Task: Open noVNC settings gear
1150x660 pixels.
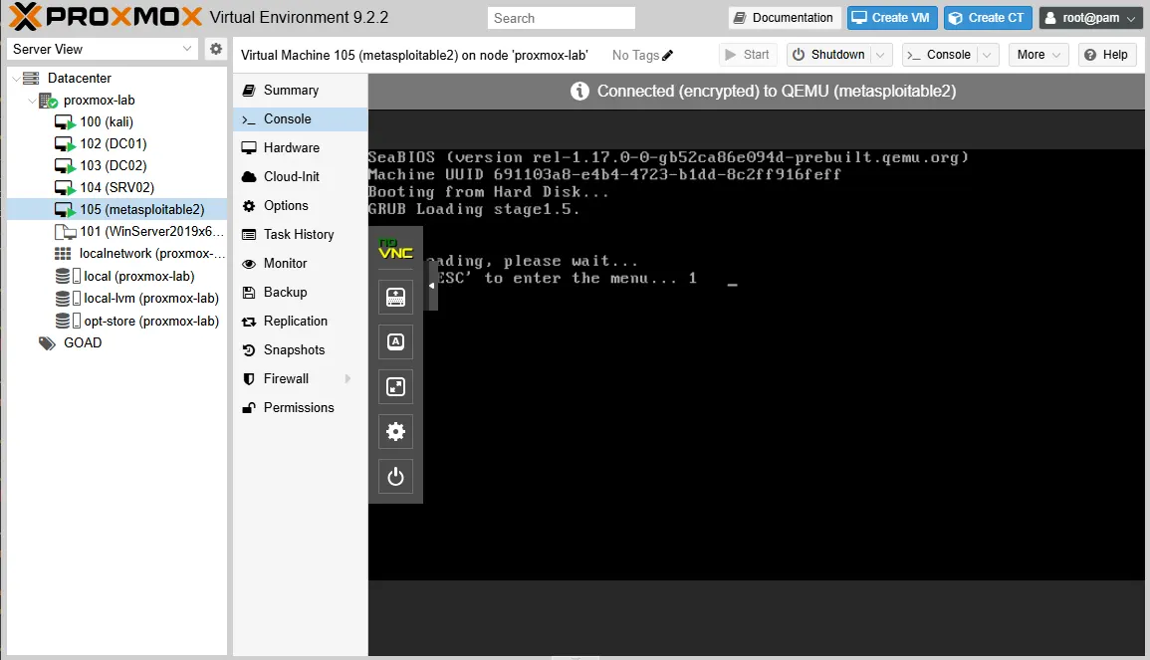Action: point(395,431)
